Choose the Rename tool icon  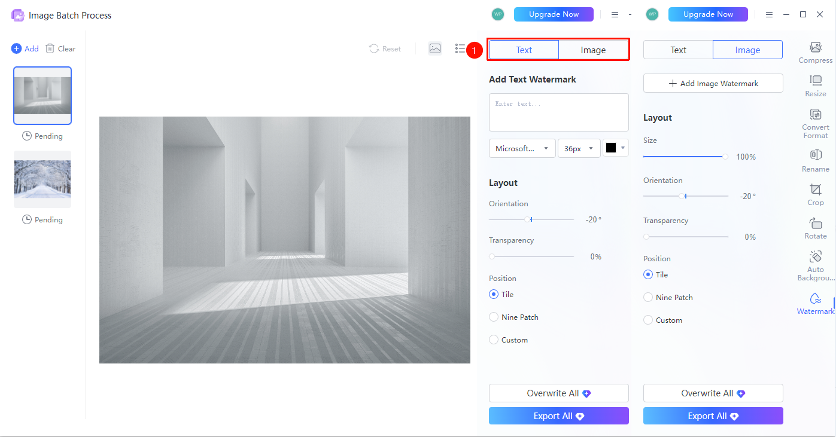point(815,155)
